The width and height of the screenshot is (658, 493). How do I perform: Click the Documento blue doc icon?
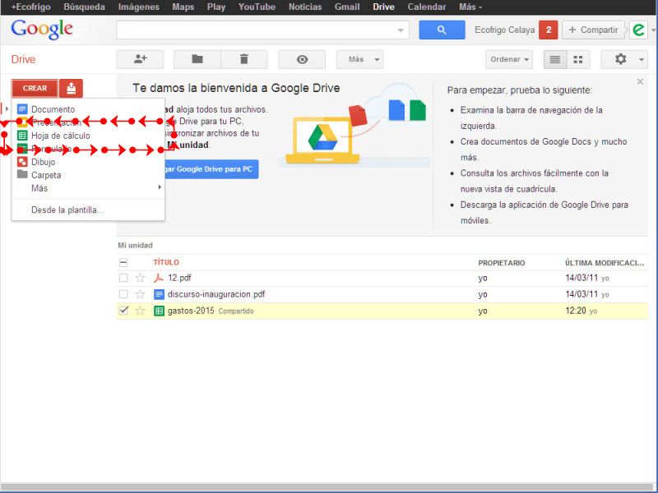[22, 109]
